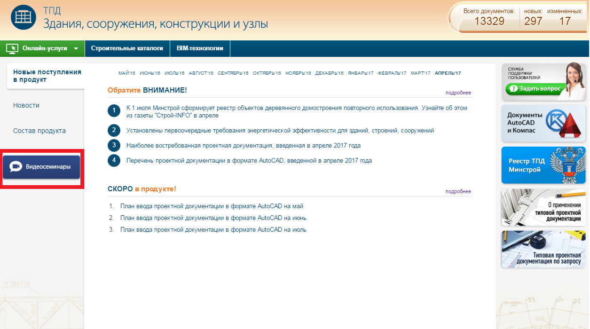Viewport: 590px width, 329px height.
Task: Open the Видеосеминары video camera button
Action: tap(41, 167)
